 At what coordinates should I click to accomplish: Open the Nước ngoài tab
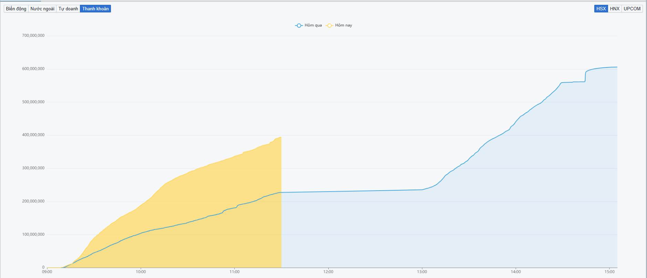[x=42, y=9]
